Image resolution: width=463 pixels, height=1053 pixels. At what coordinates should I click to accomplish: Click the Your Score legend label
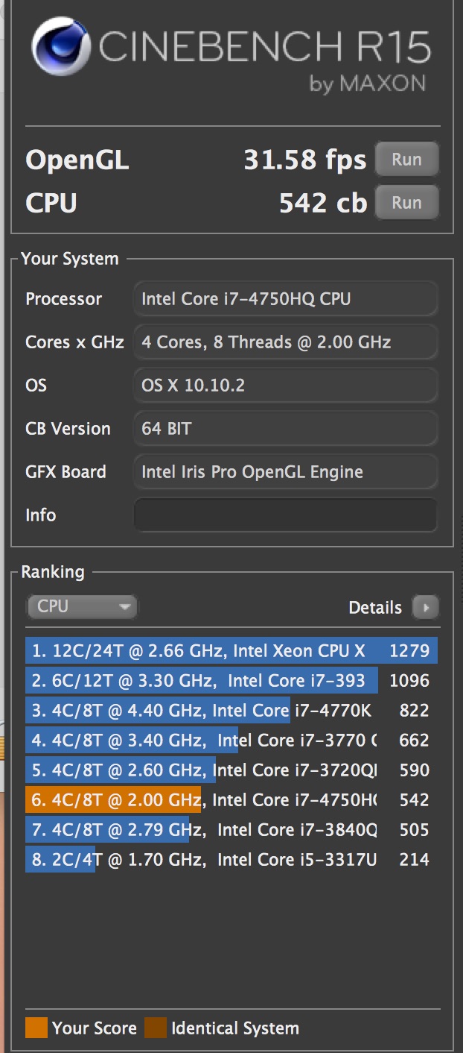point(95,1028)
